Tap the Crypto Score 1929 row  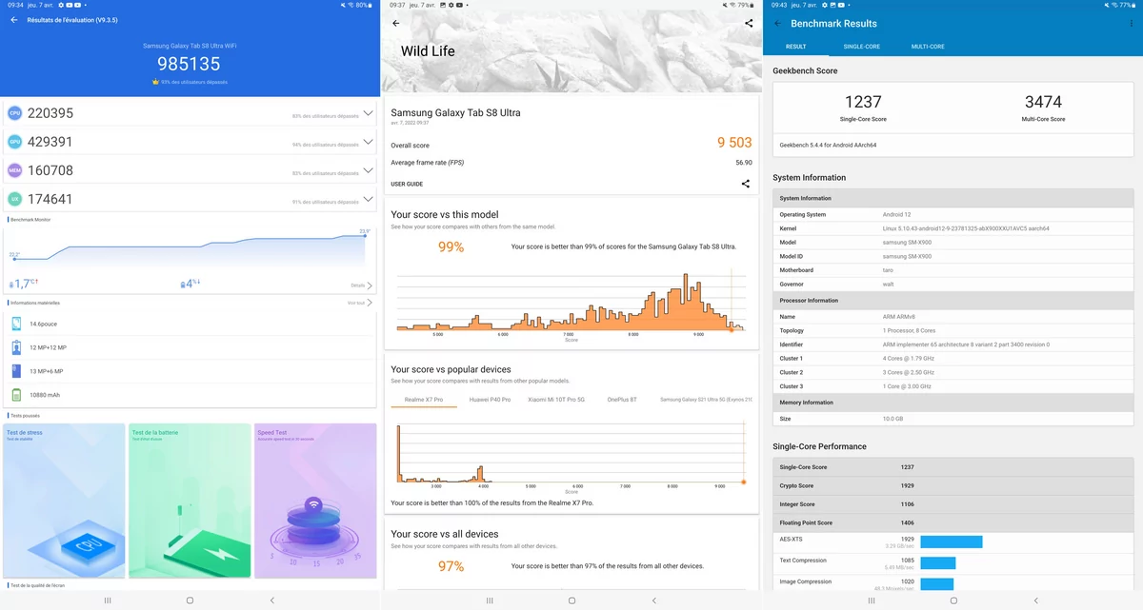pos(953,485)
